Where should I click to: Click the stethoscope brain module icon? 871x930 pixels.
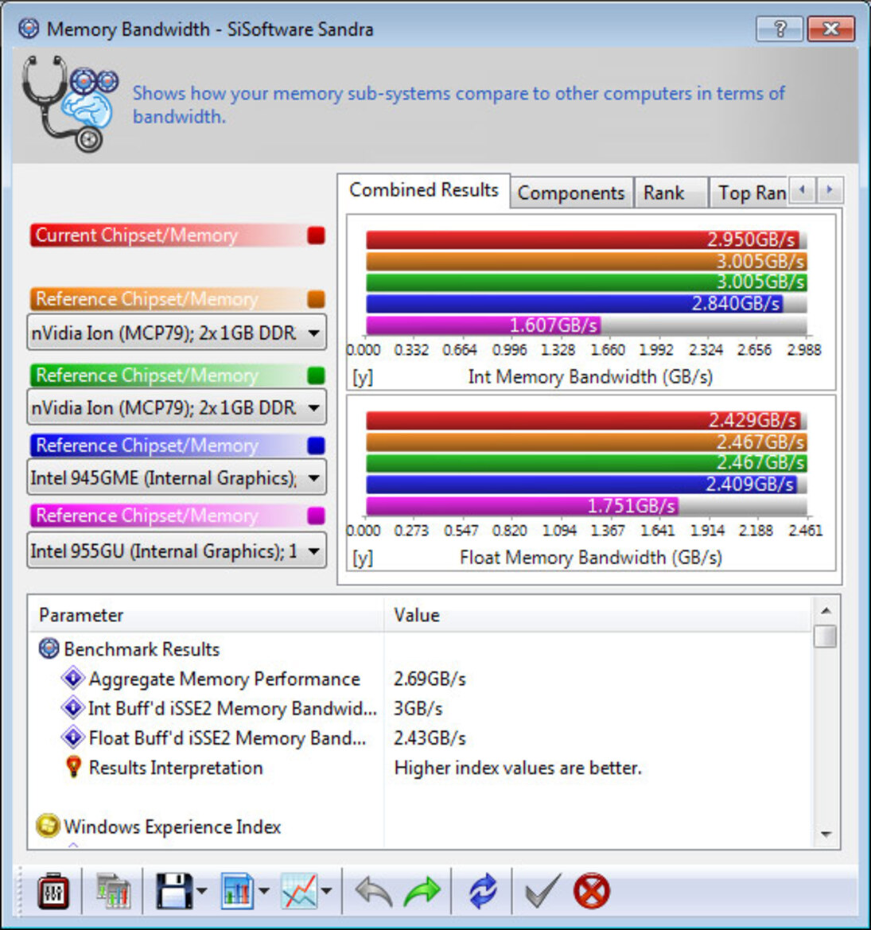pyautogui.click(x=70, y=103)
